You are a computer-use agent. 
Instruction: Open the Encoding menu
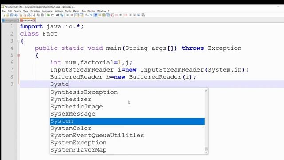point(35,11)
